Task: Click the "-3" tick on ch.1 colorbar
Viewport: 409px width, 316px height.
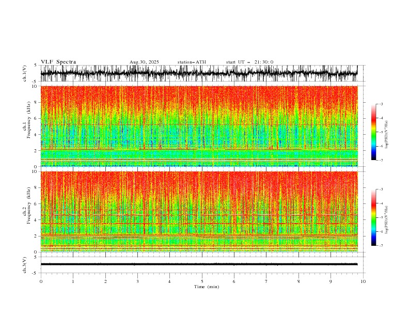Action: (x=381, y=104)
